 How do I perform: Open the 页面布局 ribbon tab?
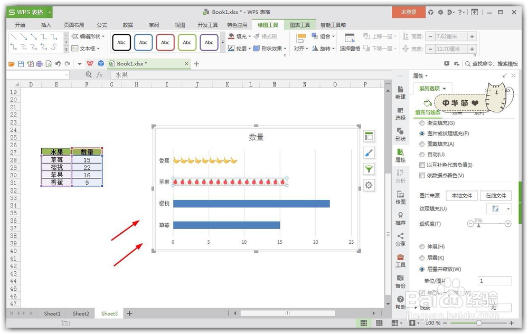(74, 25)
